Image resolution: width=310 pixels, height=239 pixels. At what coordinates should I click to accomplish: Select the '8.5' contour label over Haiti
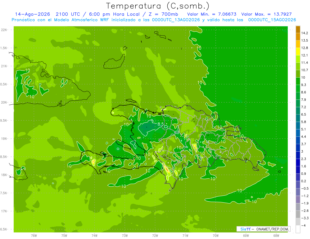(161, 124)
